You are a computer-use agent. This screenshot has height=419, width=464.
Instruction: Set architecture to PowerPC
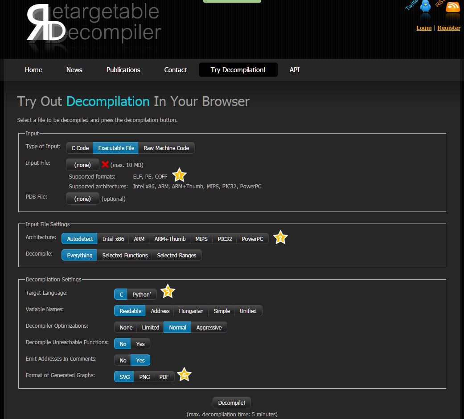(x=252, y=239)
